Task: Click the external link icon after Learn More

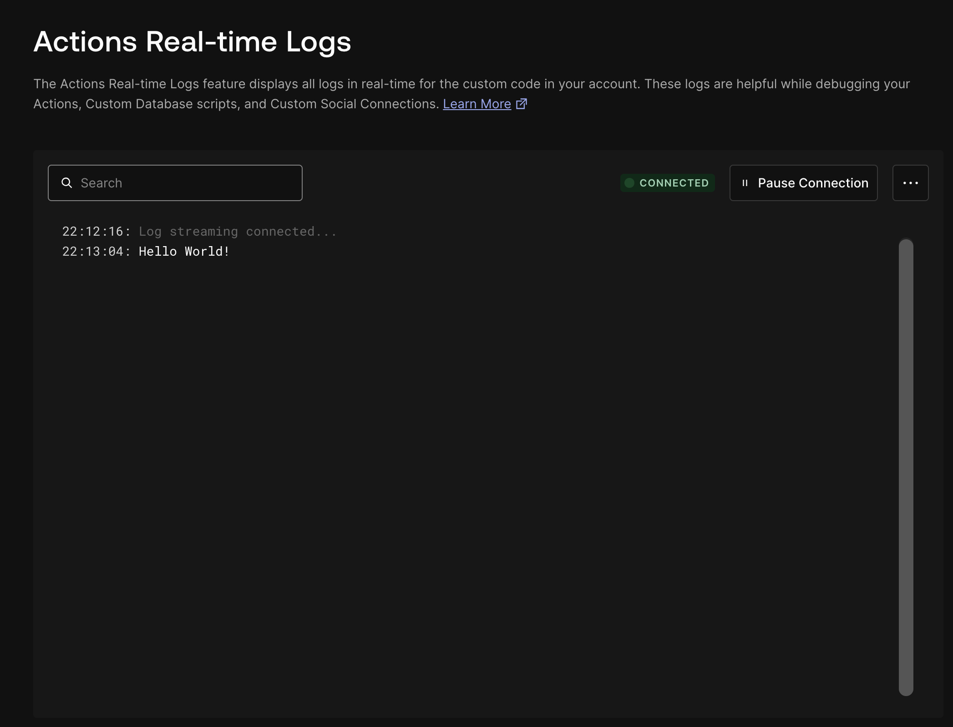Action: pyautogui.click(x=522, y=104)
